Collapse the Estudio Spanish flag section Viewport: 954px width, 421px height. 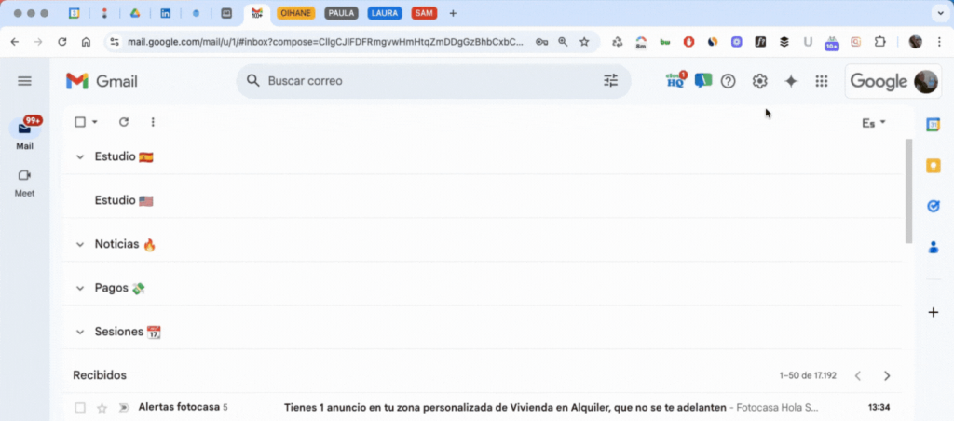80,157
